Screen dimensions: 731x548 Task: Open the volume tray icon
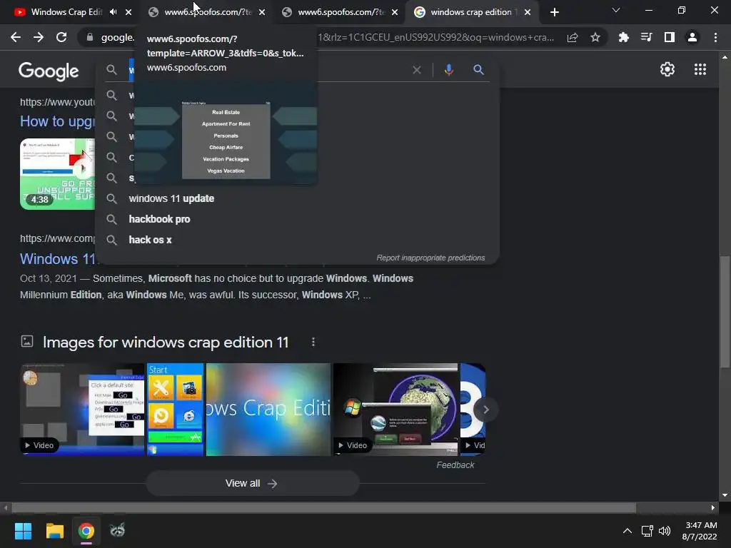[665, 531]
